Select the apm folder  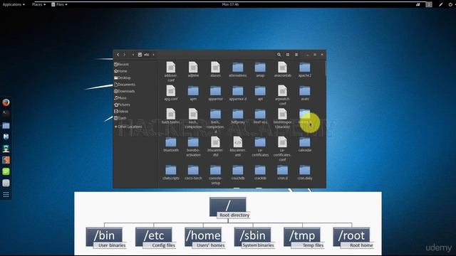[193, 93]
